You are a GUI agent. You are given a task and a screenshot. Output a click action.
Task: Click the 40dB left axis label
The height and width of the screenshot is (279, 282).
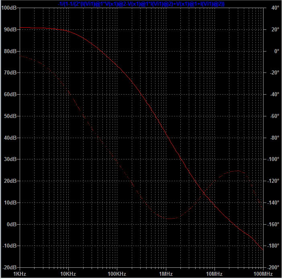point(10,138)
